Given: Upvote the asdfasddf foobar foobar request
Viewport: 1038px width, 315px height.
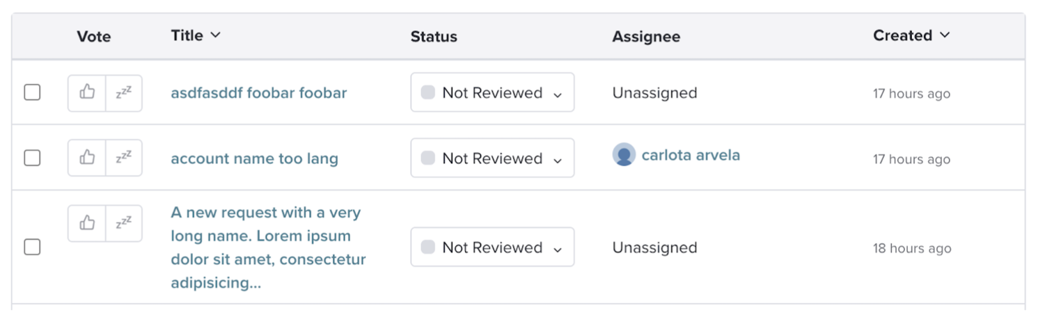Looking at the screenshot, I should 87,93.
